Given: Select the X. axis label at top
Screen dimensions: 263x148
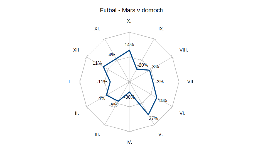Looking at the screenshot, I should [129, 21].
